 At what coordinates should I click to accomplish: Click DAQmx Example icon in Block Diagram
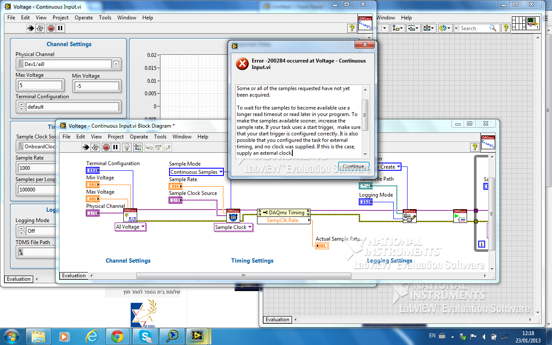(x=488, y=142)
